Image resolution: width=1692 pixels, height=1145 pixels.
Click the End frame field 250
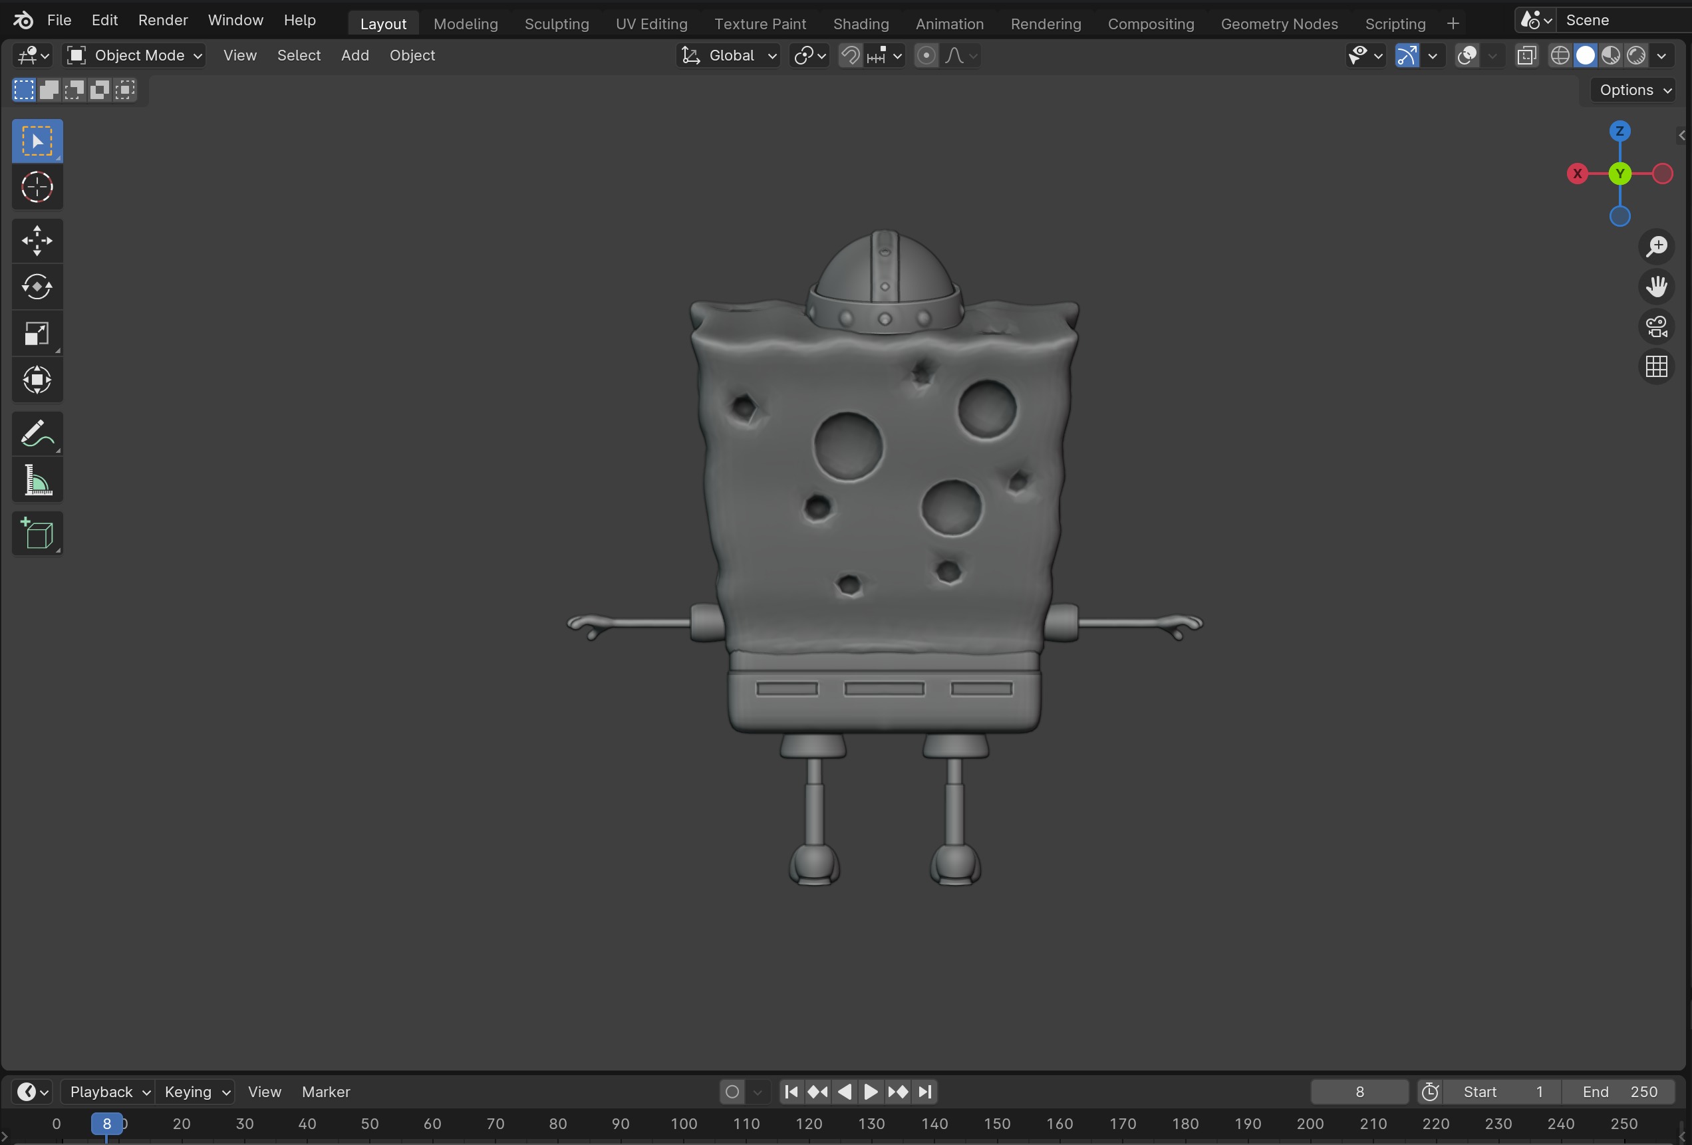1620,1091
